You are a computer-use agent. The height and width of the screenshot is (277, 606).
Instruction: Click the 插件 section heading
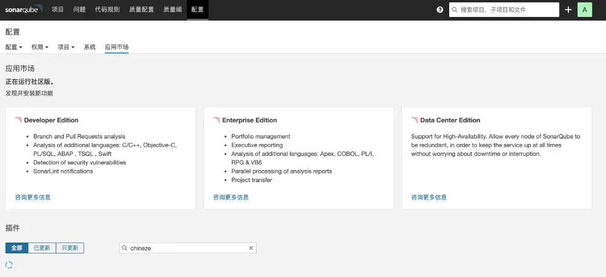pos(12,228)
